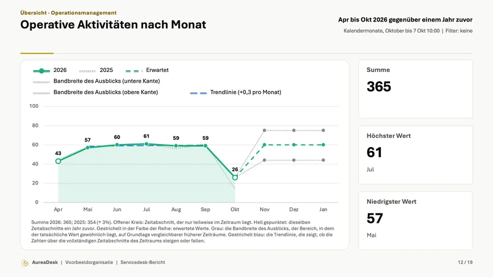Click the 'Jan' x-axis label
This screenshot has height=277, width=493.
click(x=323, y=209)
